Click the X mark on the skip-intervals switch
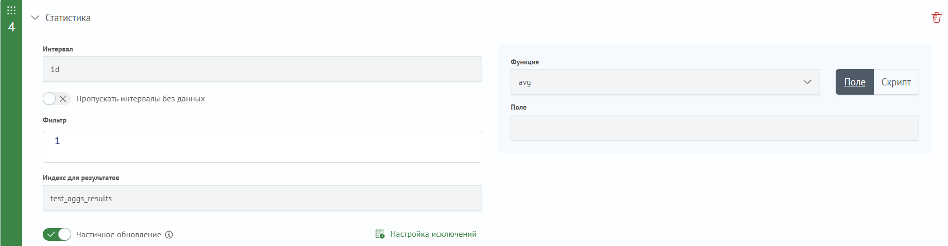 pyautogui.click(x=63, y=99)
